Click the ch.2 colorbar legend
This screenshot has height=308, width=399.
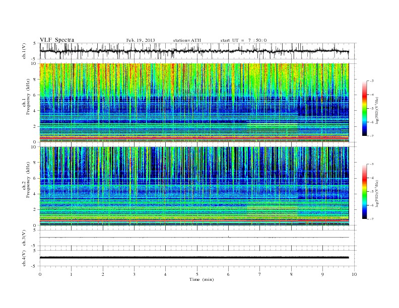click(x=365, y=192)
